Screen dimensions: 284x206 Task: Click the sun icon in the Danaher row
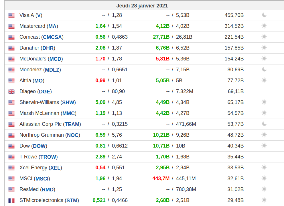tap(264, 48)
